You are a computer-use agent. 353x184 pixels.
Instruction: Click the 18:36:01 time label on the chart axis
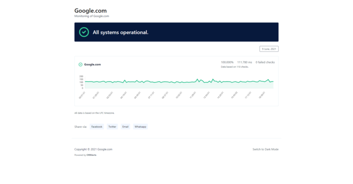(262, 95)
